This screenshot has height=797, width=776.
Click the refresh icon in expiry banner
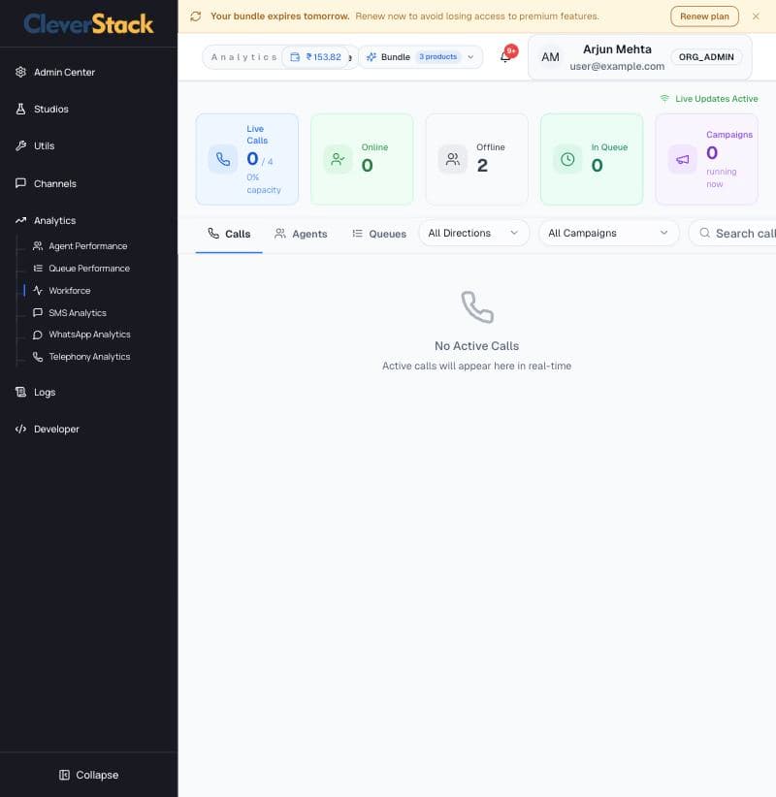tap(196, 16)
